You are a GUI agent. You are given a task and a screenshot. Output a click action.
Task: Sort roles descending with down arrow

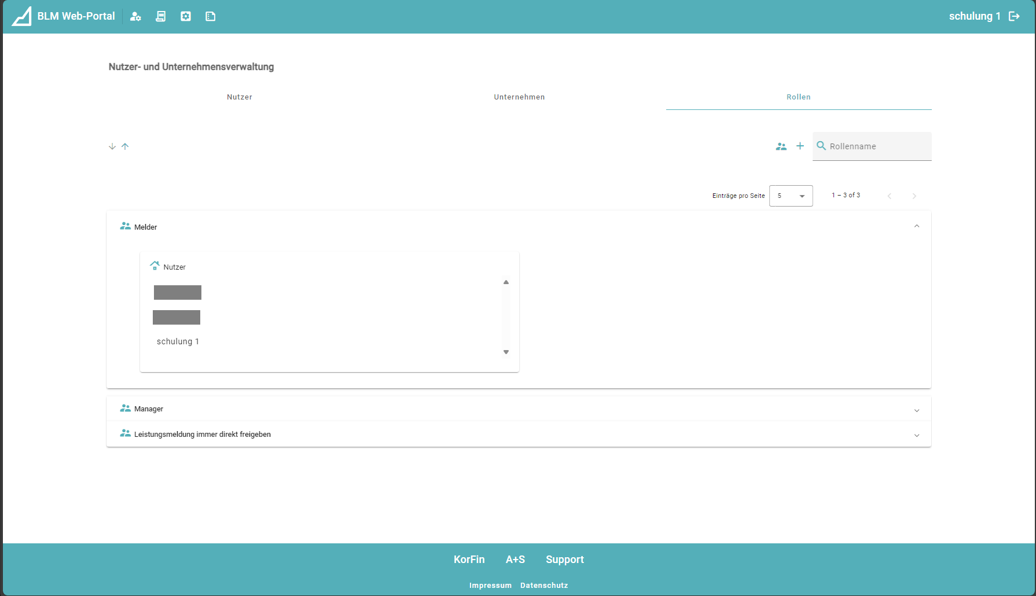[x=112, y=146]
